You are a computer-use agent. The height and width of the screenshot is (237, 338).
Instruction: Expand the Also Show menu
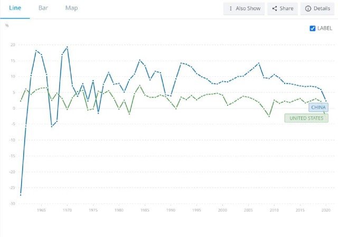point(244,8)
